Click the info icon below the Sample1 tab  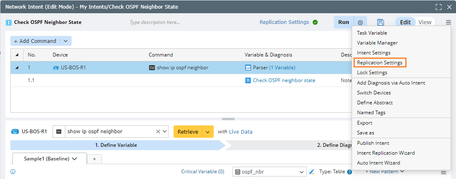[13, 172]
